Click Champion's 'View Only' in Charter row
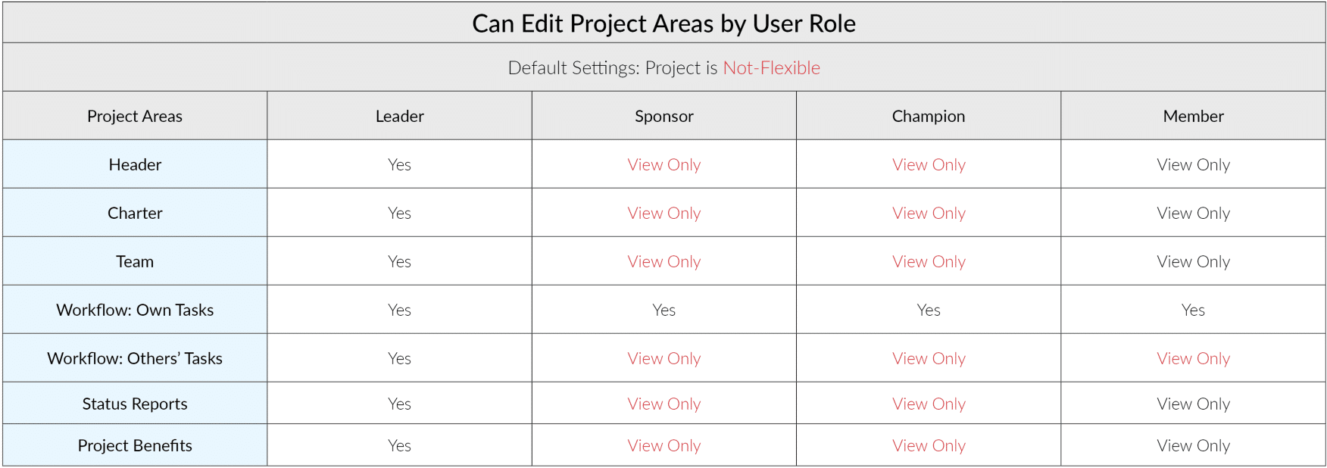Image resolution: width=1327 pixels, height=468 pixels. 929,213
